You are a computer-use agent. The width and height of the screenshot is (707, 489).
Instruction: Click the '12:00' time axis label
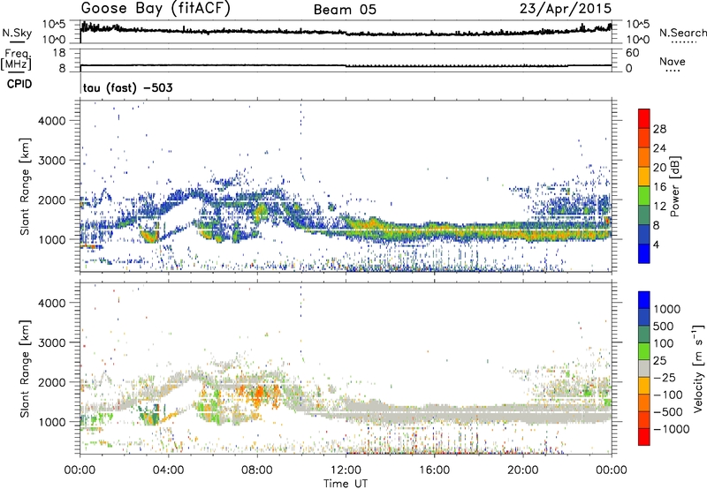tap(346, 470)
